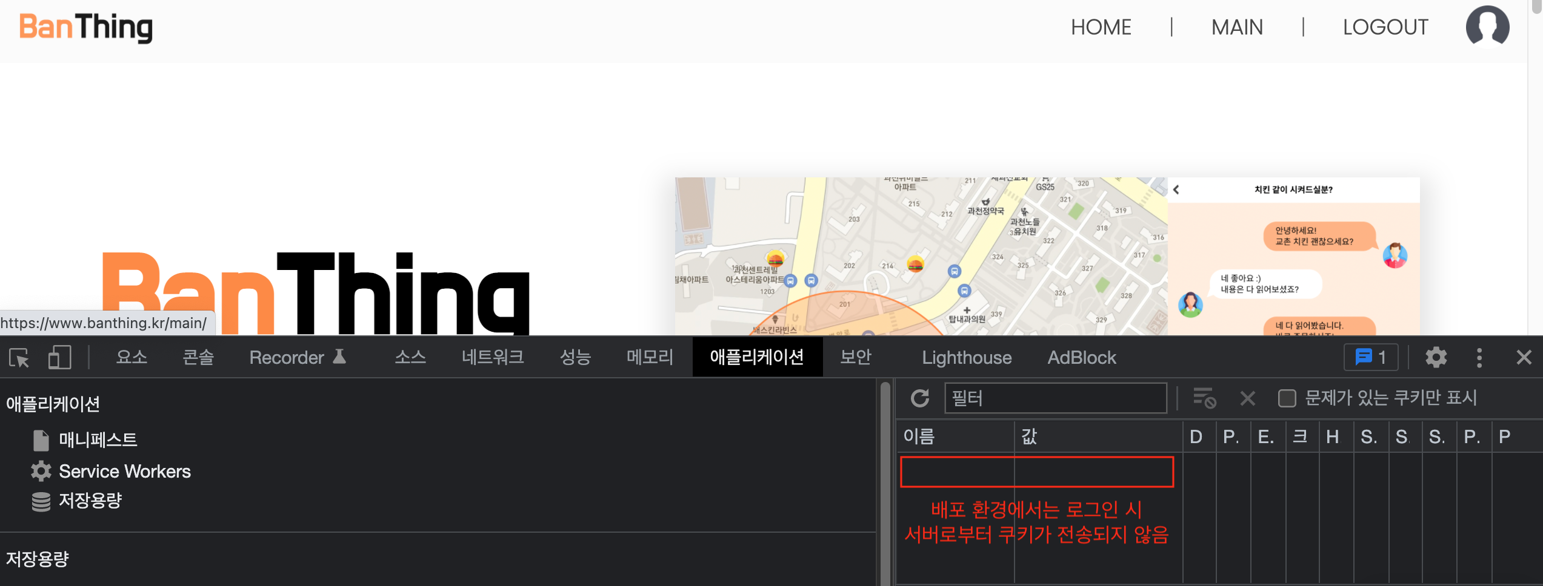
Task: Click the refresh cookies icon
Action: pyautogui.click(x=920, y=398)
